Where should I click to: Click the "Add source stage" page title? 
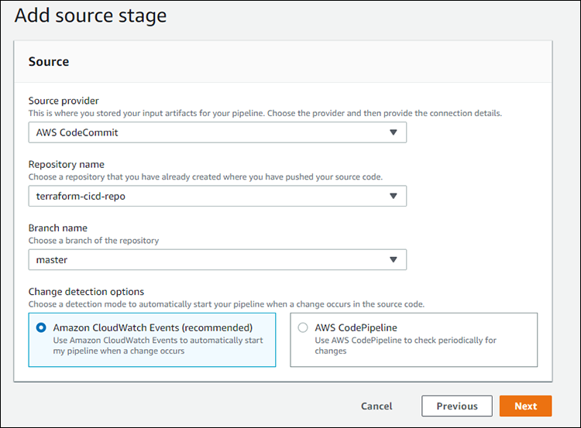pyautogui.click(x=91, y=15)
